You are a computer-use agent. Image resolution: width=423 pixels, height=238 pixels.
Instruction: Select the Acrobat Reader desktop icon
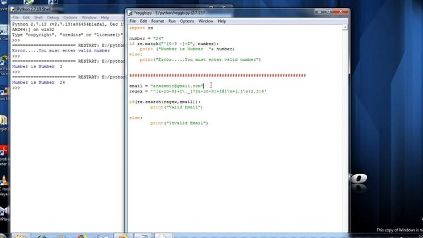[4, 155]
